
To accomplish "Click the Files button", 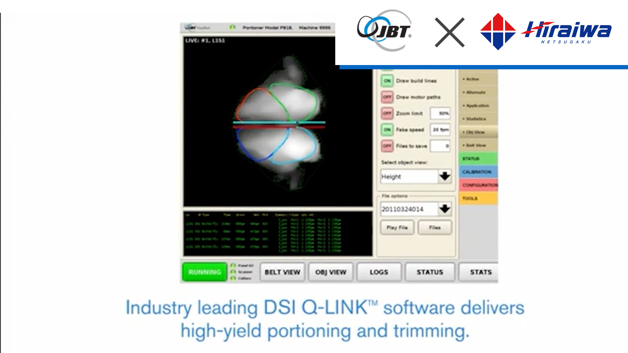I will pyautogui.click(x=435, y=227).
